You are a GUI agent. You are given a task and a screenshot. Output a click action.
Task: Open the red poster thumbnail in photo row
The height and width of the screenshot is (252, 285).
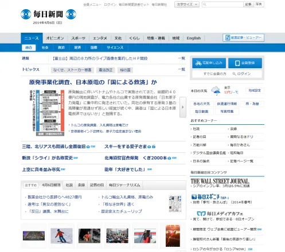tap(173, 236)
